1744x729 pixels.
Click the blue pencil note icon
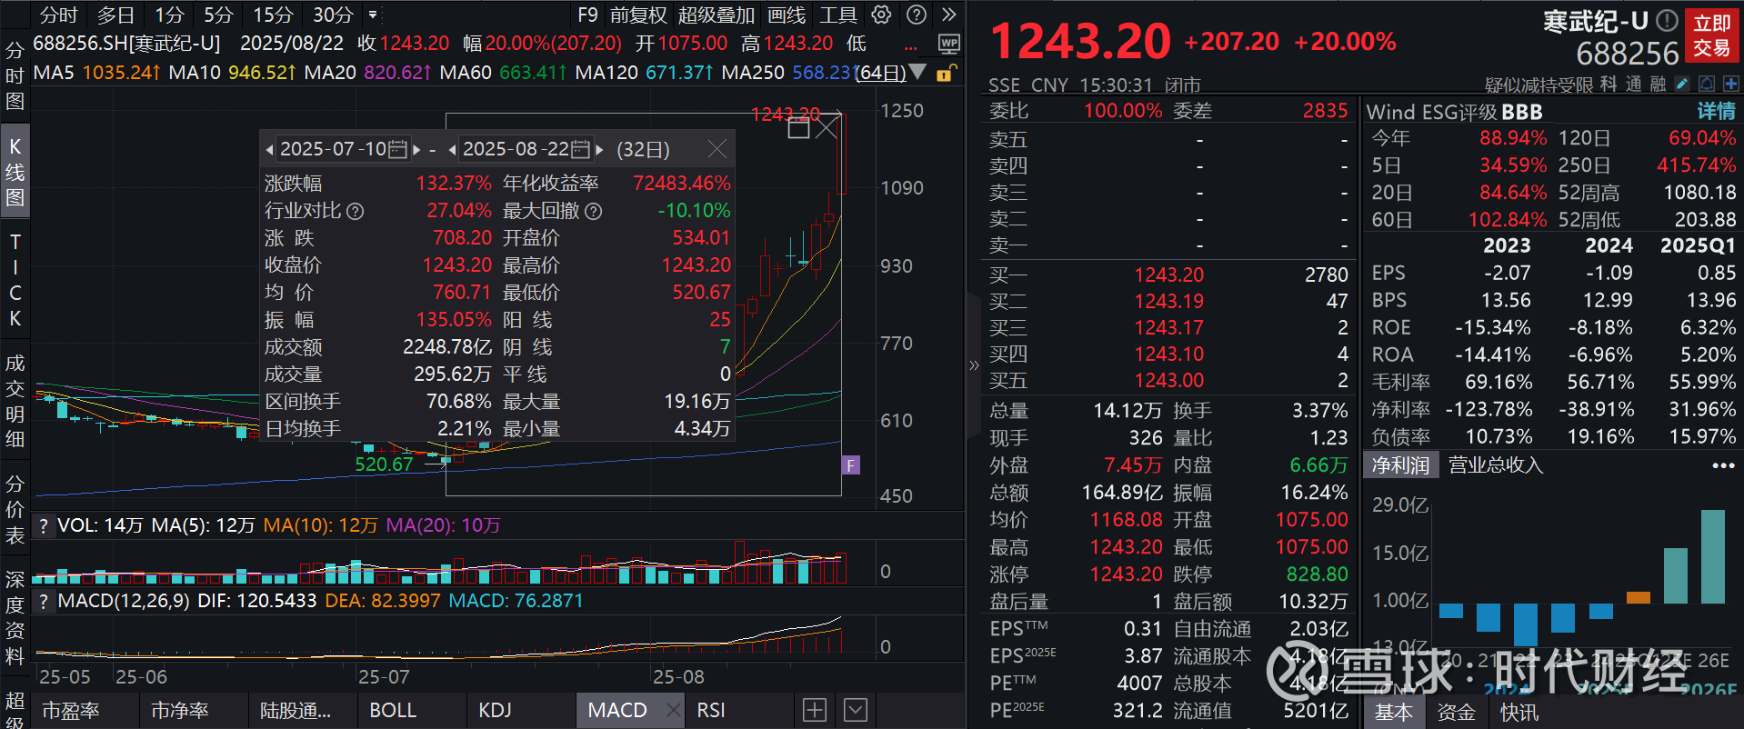[1681, 84]
